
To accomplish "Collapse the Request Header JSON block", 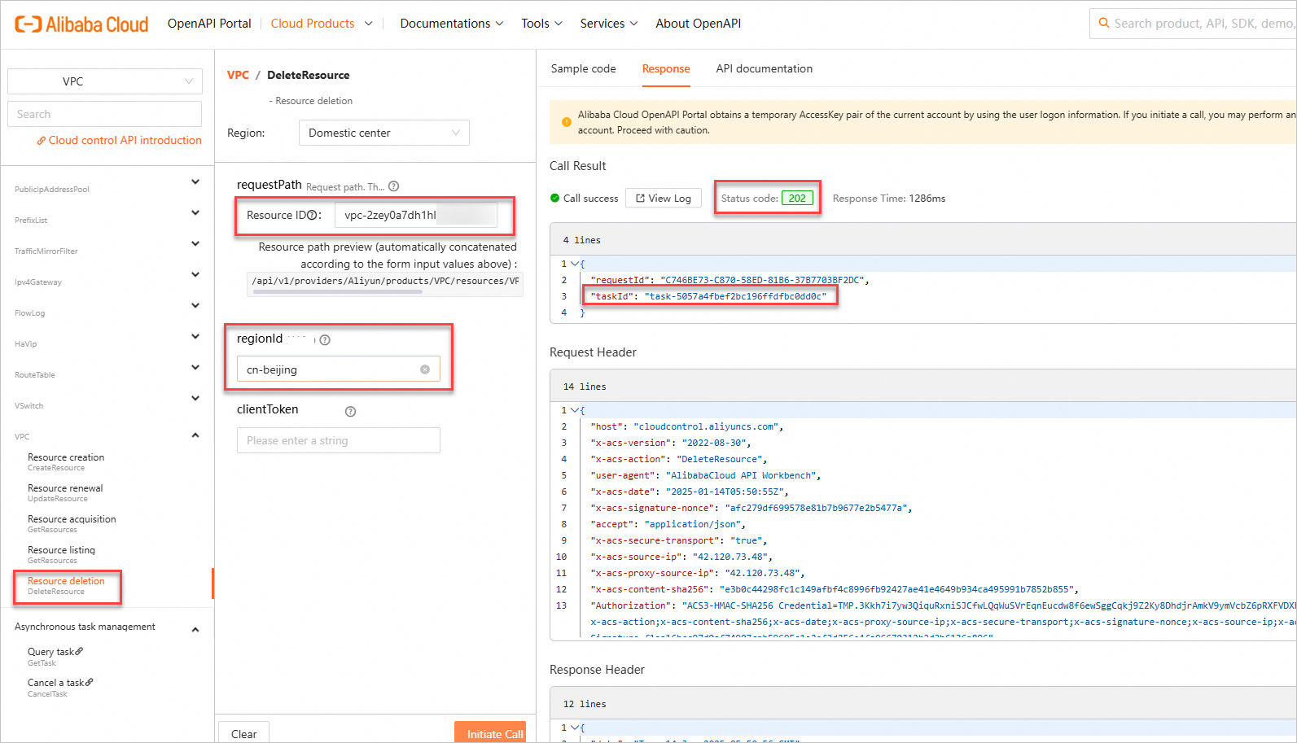I will pyautogui.click(x=575, y=410).
